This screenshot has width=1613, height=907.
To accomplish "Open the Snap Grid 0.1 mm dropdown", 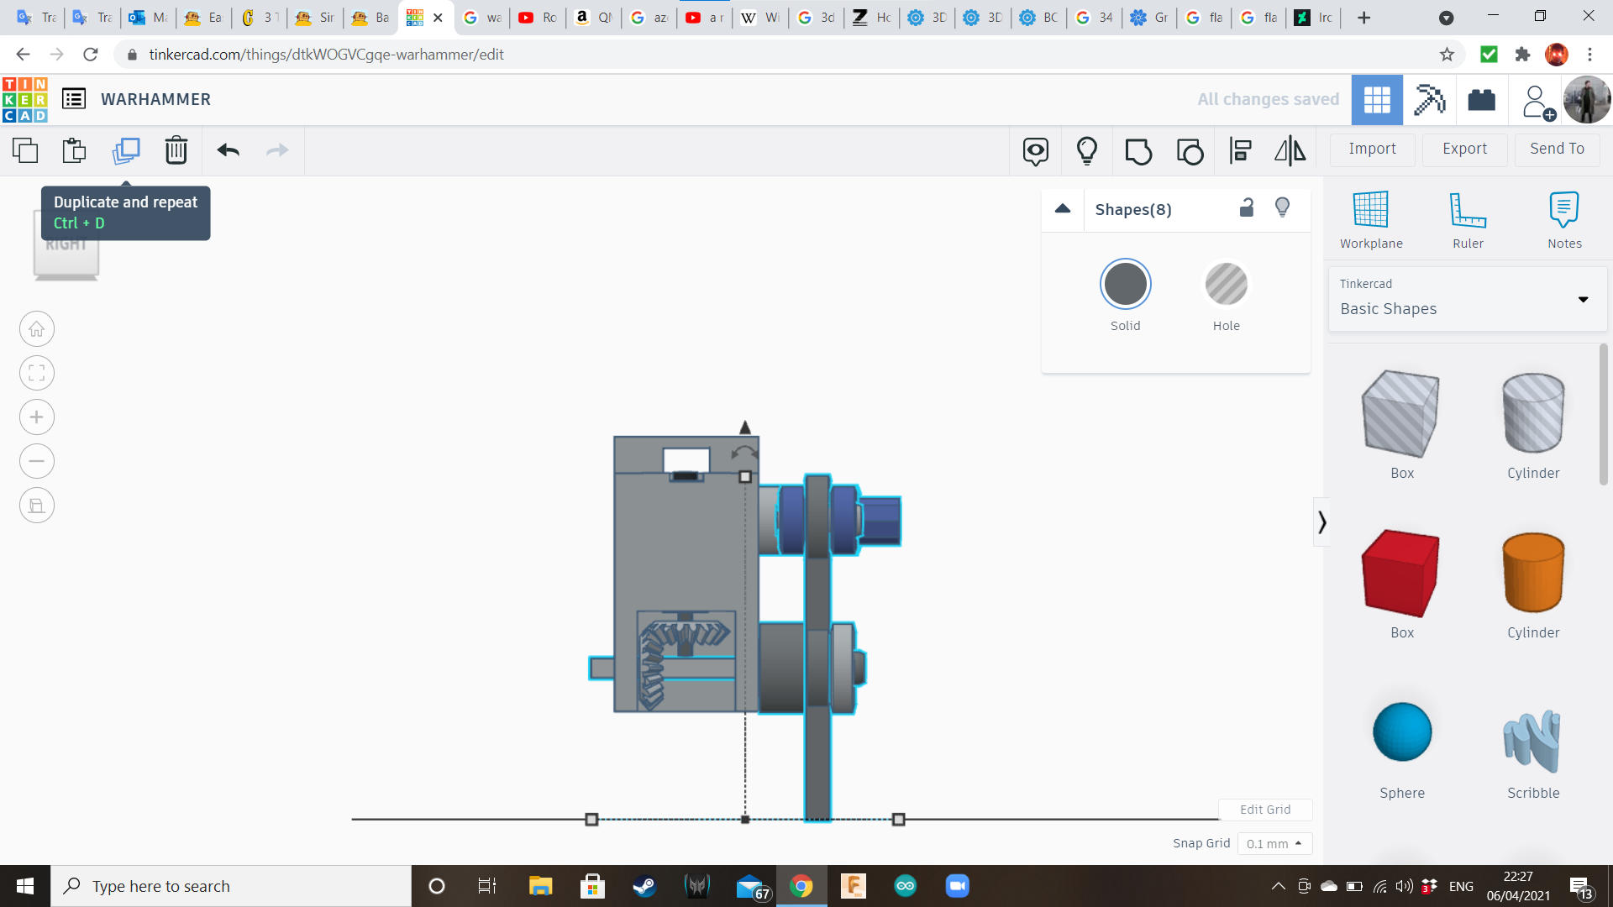I will click(x=1274, y=843).
